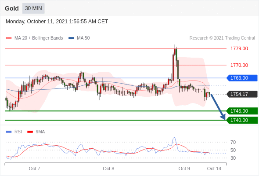259x176 pixels.
Task: Click the blue 1763.00 pivot price tag
Action: pyautogui.click(x=242, y=78)
